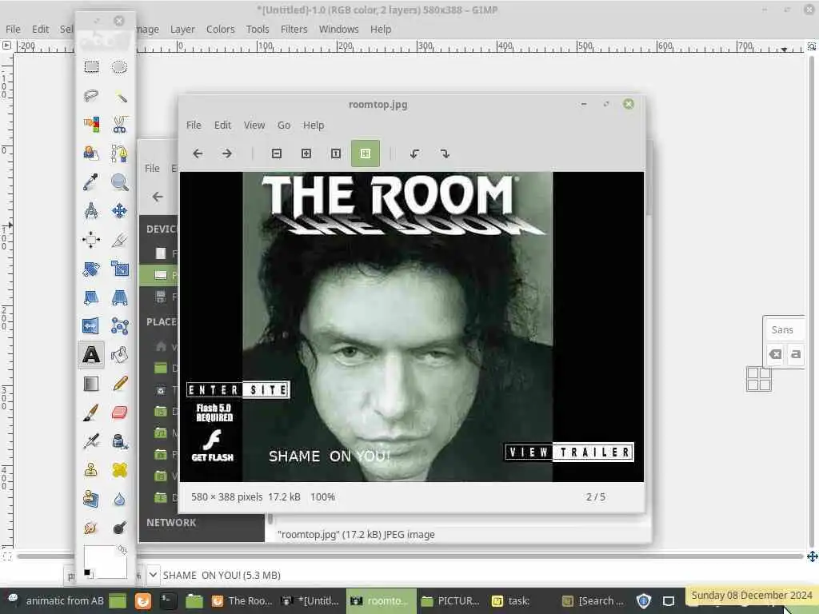Open GIMP navigation preview icon
819x614 pixels.
[813, 556]
